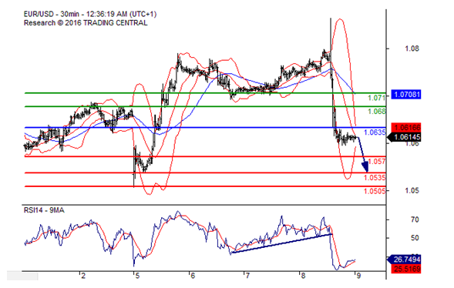Select the blue 1.07081 price tag
454x288 pixels.
406,95
